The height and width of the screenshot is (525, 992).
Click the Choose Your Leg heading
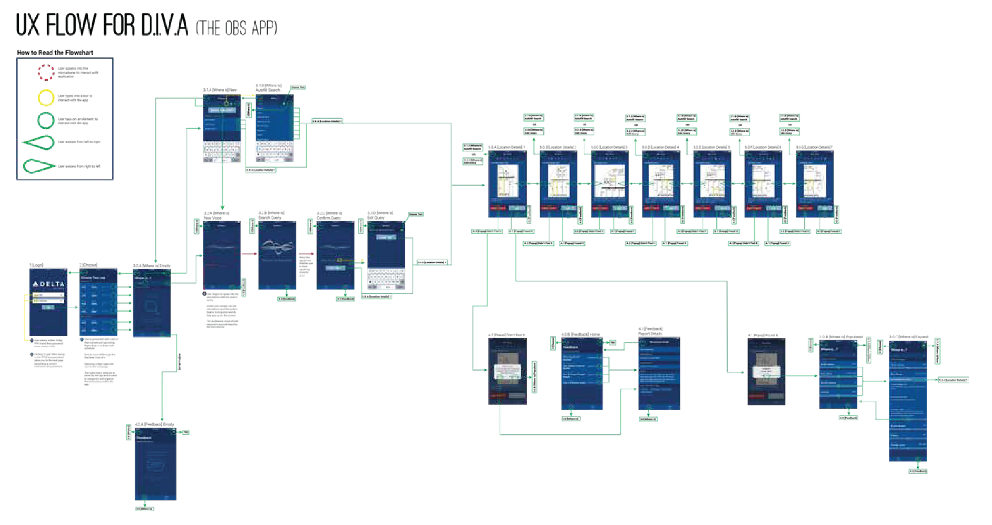click(x=93, y=278)
